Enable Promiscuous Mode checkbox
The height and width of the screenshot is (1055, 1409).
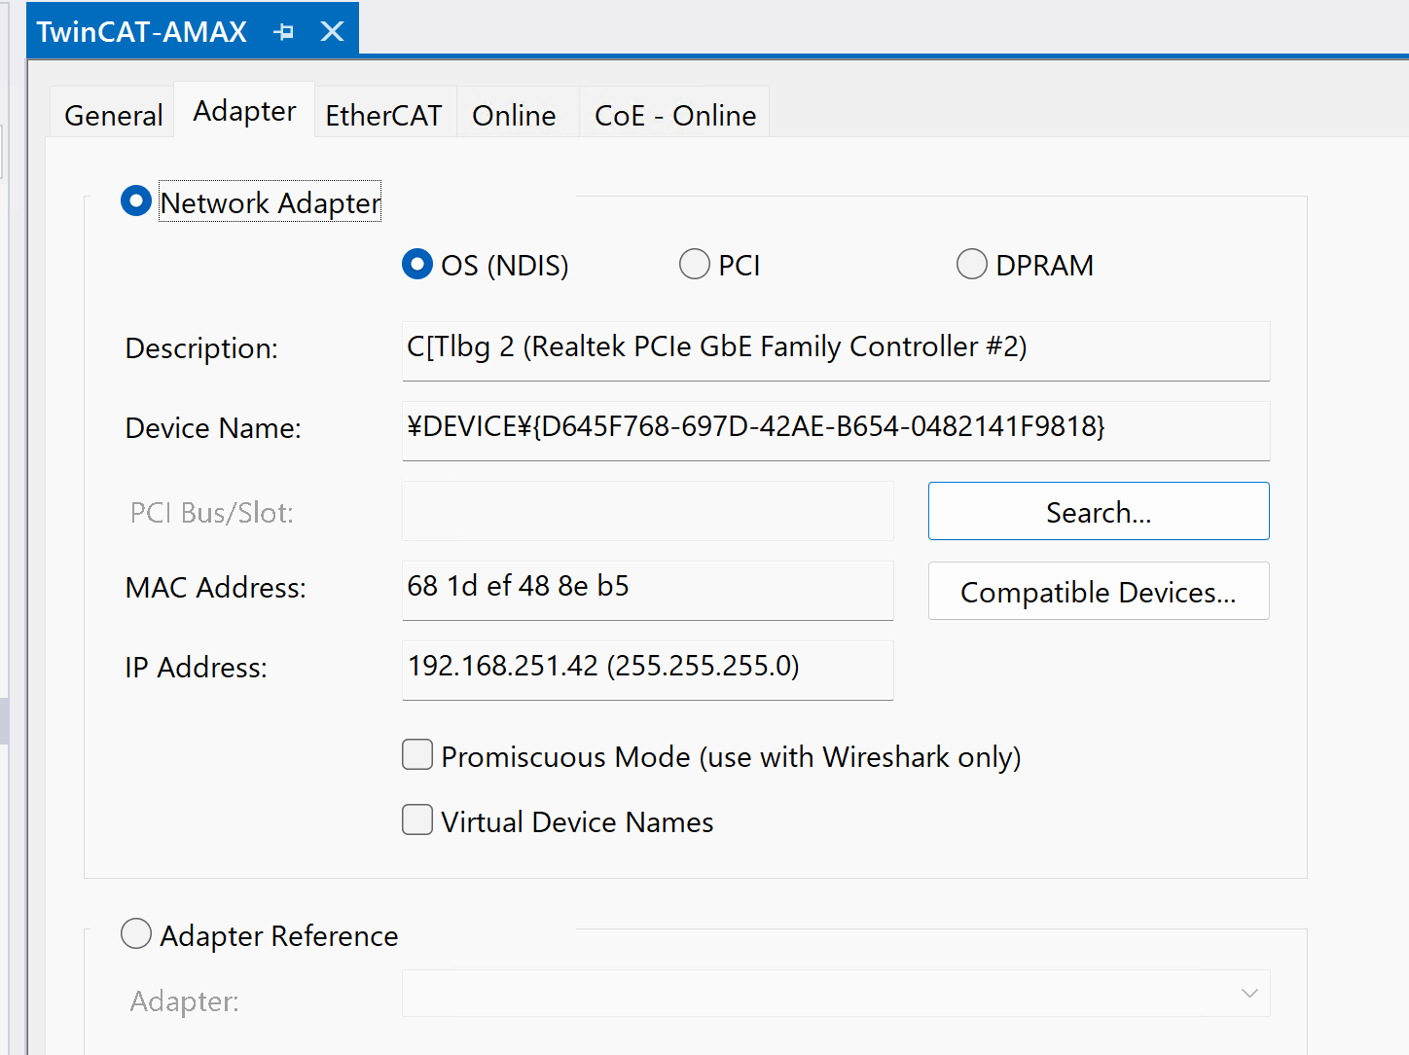(x=417, y=755)
